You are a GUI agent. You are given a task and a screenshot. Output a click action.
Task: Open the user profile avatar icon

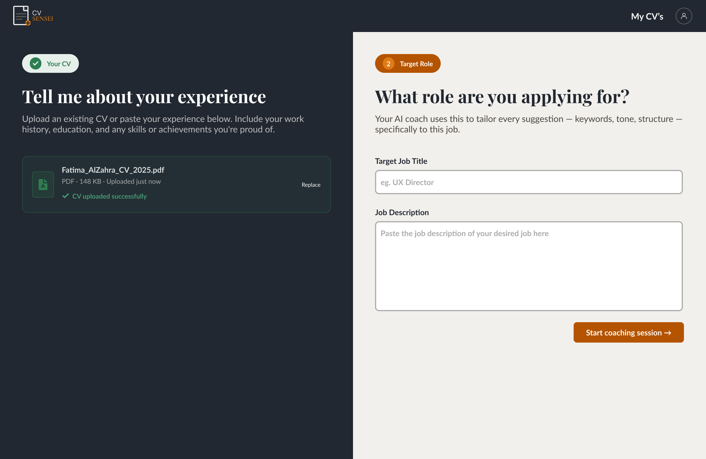[x=684, y=16]
